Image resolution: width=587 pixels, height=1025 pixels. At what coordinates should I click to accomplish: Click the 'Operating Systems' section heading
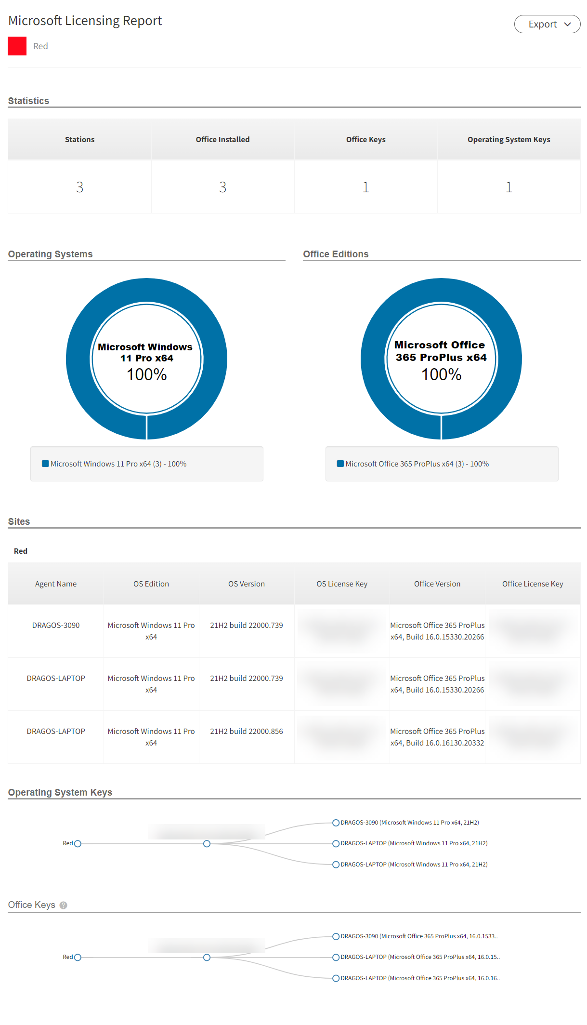tap(50, 254)
